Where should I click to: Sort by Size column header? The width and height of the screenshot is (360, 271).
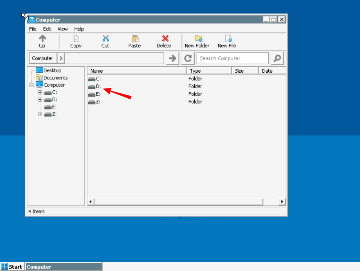245,71
